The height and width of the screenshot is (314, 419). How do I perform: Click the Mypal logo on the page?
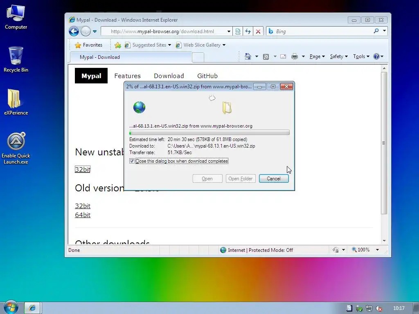click(91, 76)
